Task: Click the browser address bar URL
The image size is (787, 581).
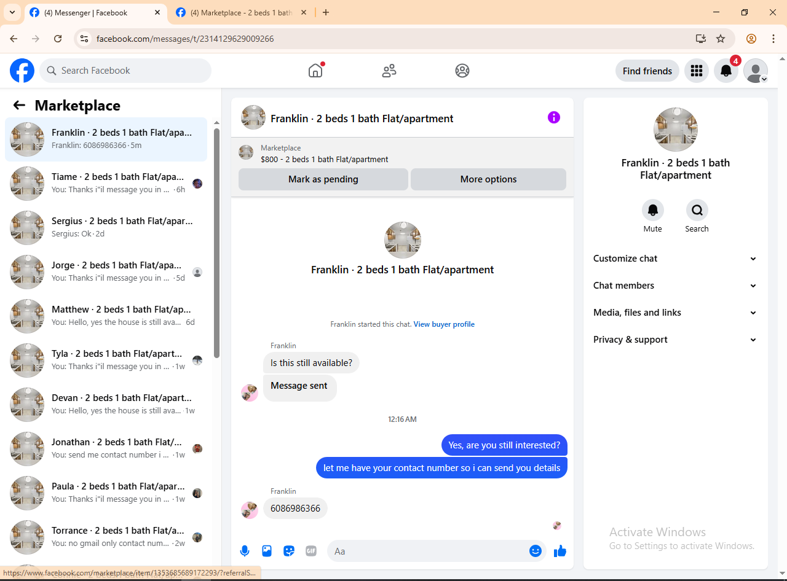Action: pos(185,39)
